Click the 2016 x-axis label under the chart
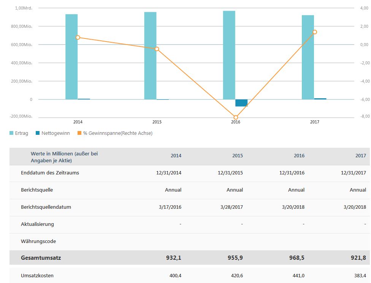 pos(236,122)
